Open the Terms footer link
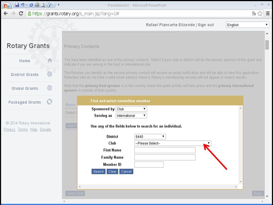 pyautogui.click(x=23, y=130)
